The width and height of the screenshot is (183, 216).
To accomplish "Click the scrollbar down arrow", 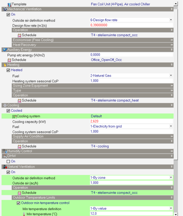I will tap(176, 214).
